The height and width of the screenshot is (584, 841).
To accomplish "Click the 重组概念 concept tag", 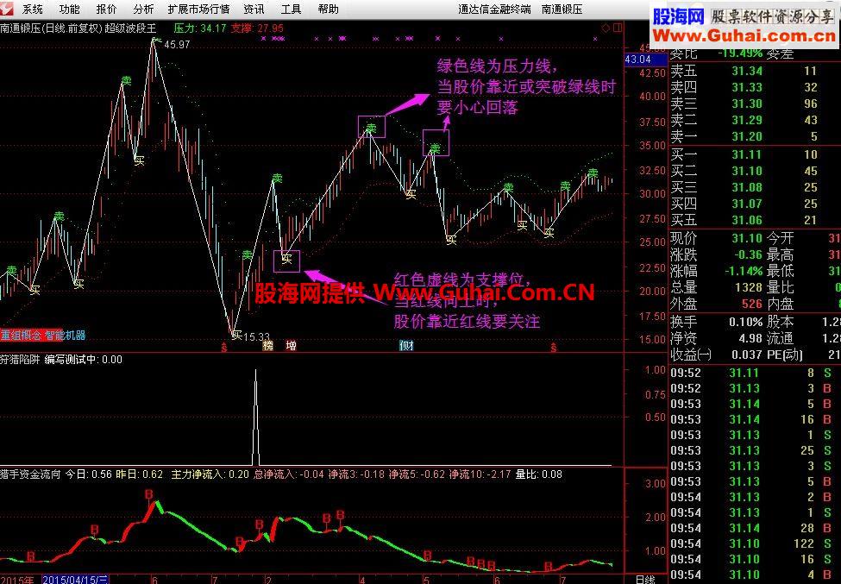I will 21,336.
